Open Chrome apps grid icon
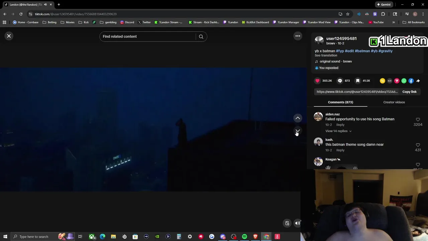The image size is (428, 241). click(4, 22)
